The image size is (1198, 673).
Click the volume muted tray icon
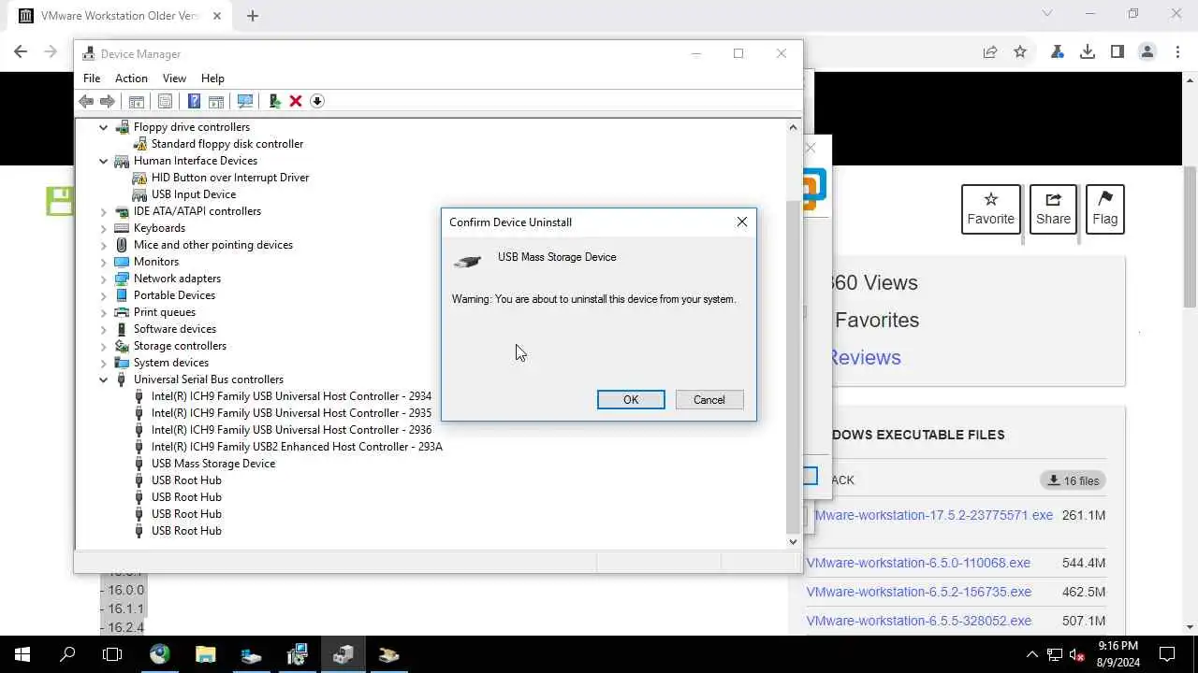(x=1077, y=654)
